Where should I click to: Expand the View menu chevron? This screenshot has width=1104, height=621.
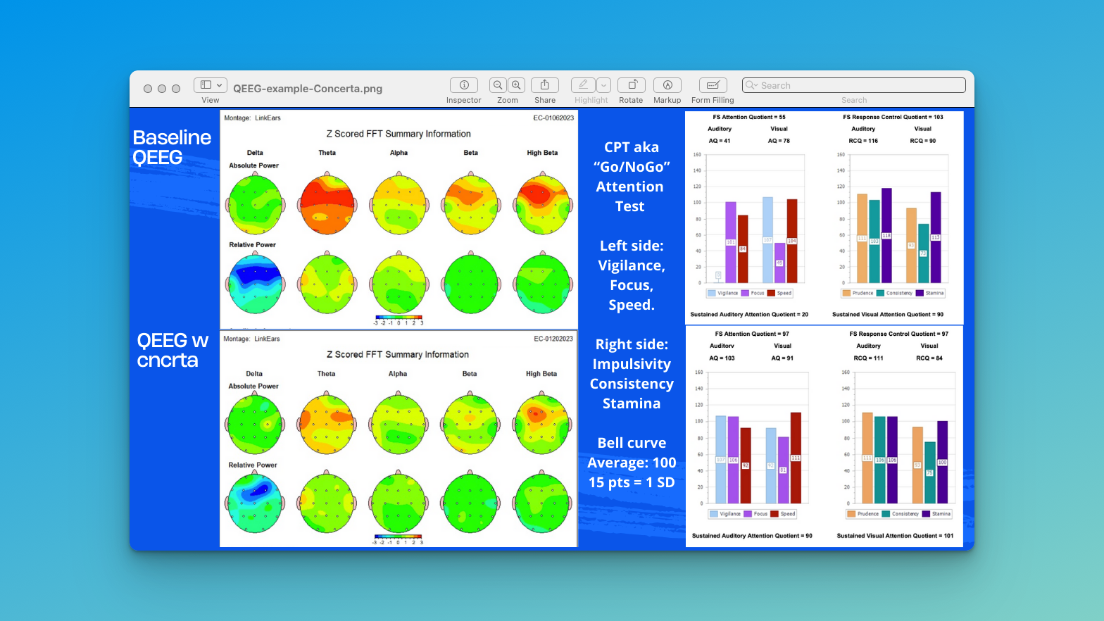point(220,85)
